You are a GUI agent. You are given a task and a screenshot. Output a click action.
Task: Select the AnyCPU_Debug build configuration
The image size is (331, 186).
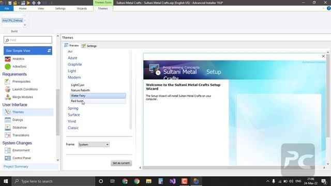tap(12, 21)
